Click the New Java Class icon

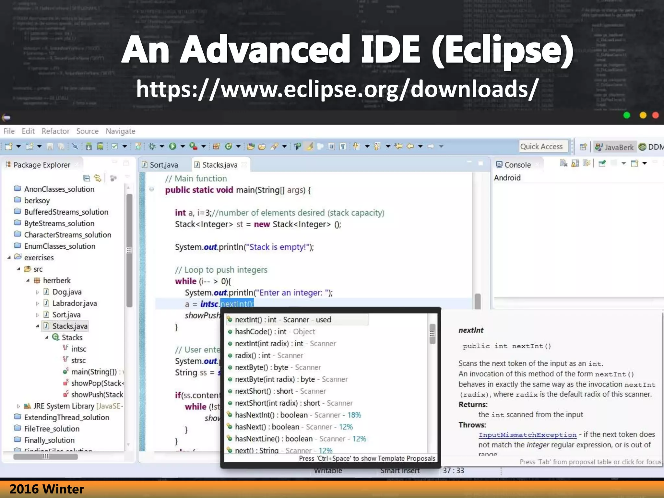(229, 147)
